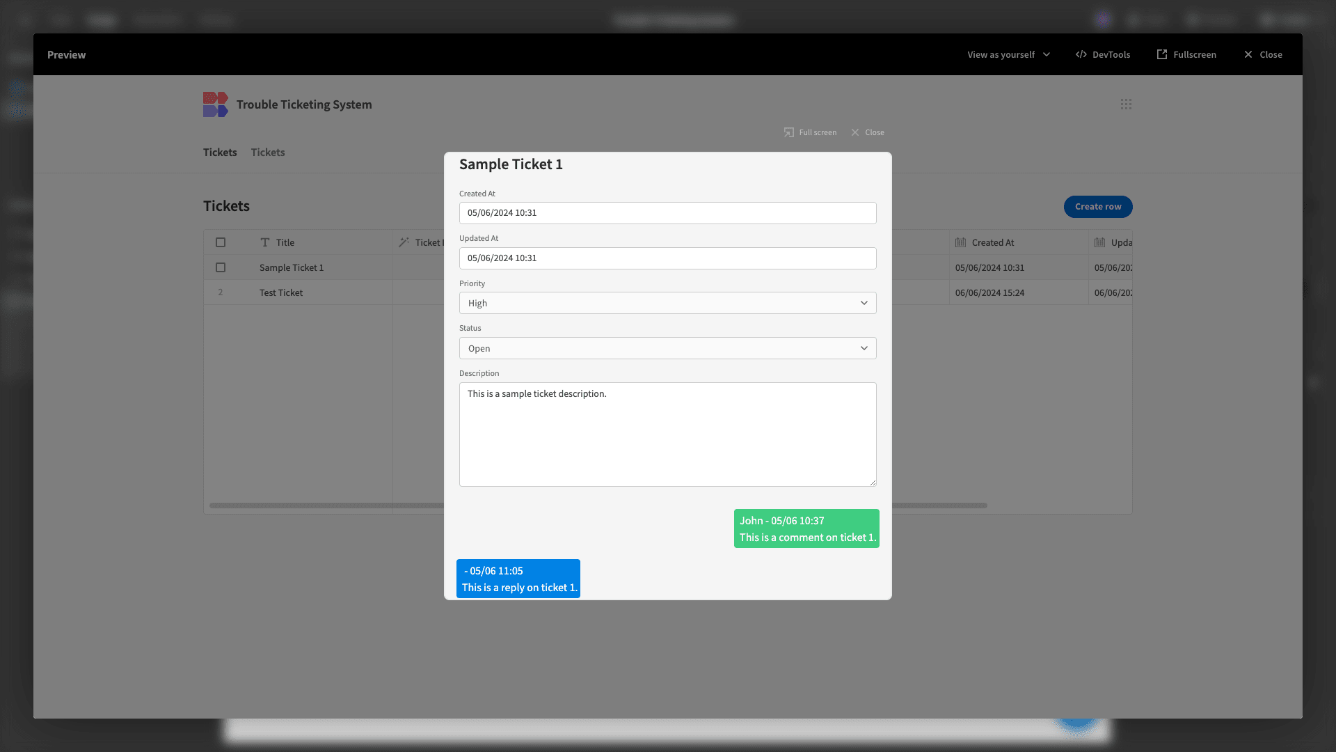This screenshot has width=1336, height=752.
Task: Click the text-type icon in Title column header
Action: pos(264,242)
